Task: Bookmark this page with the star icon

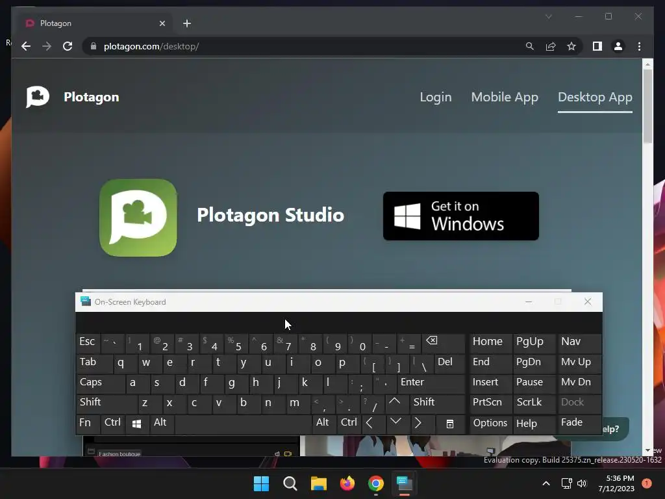Action: [x=571, y=46]
